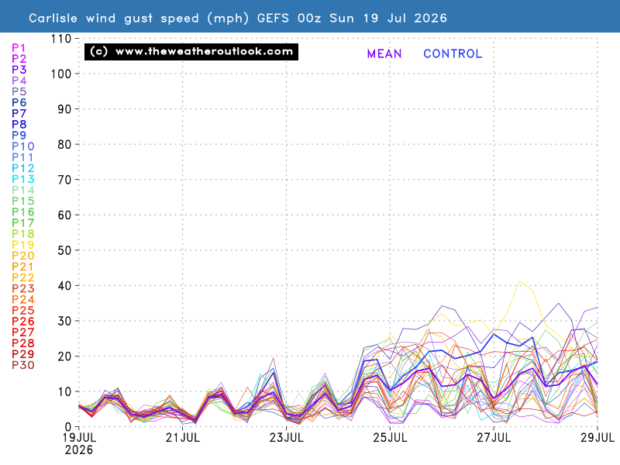Click the P6 legend label

19,102
